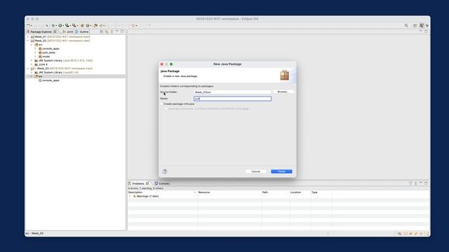Sort by the Resource column header
Image resolution: width=449 pixels, height=252 pixels.
(229, 192)
